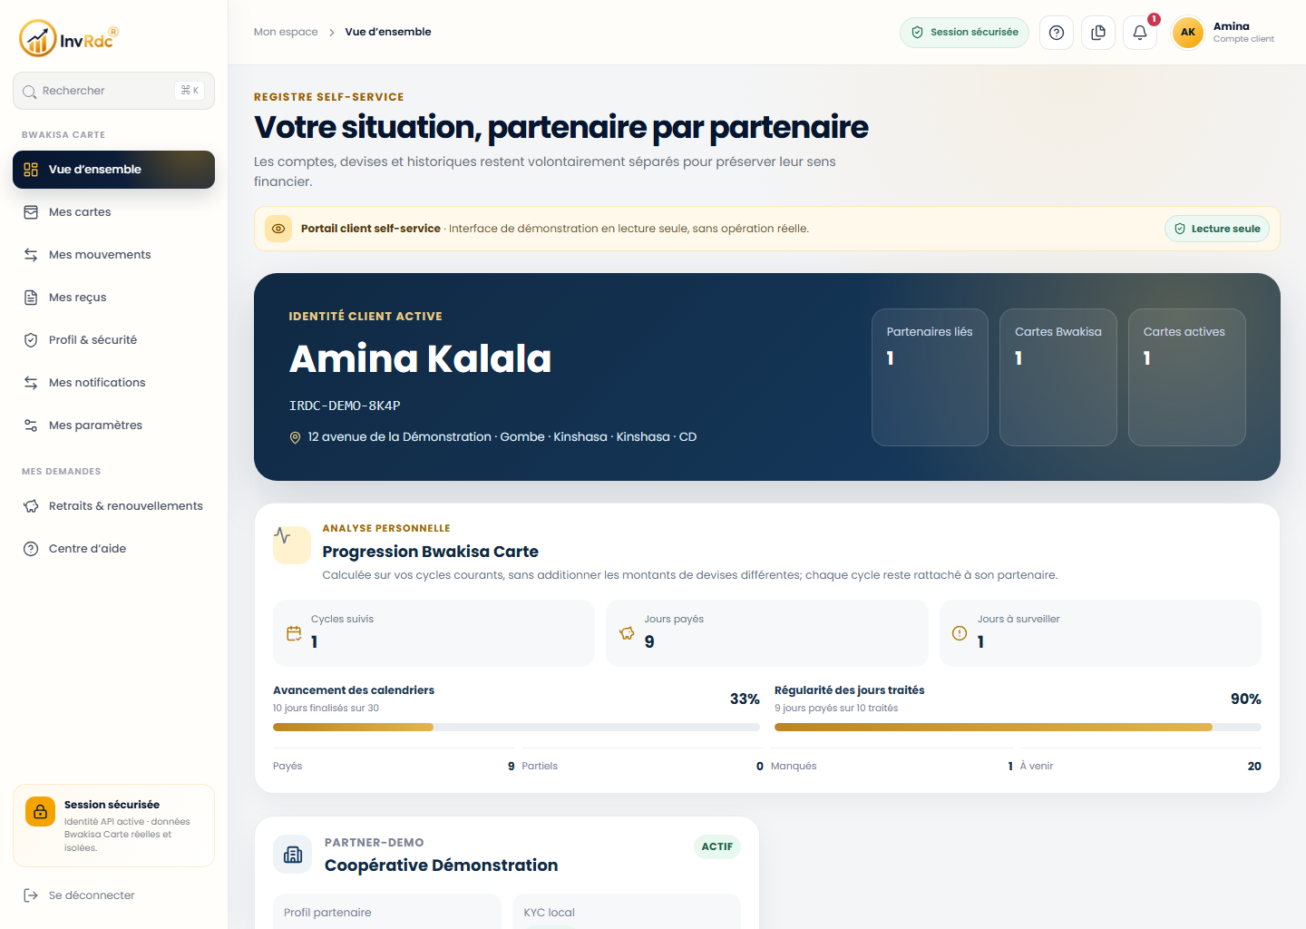The width and height of the screenshot is (1306, 929).
Task: Go to Mes mouvements
Action: pyautogui.click(x=113, y=255)
